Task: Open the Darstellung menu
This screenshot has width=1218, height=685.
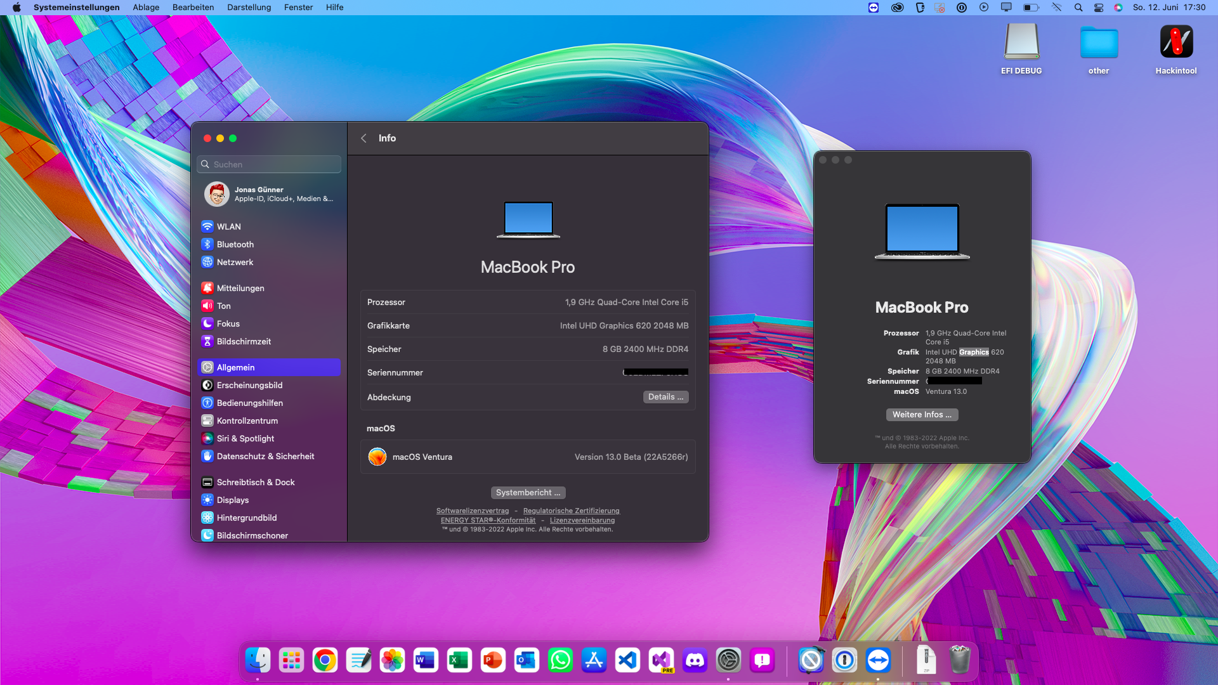Action: pyautogui.click(x=249, y=8)
